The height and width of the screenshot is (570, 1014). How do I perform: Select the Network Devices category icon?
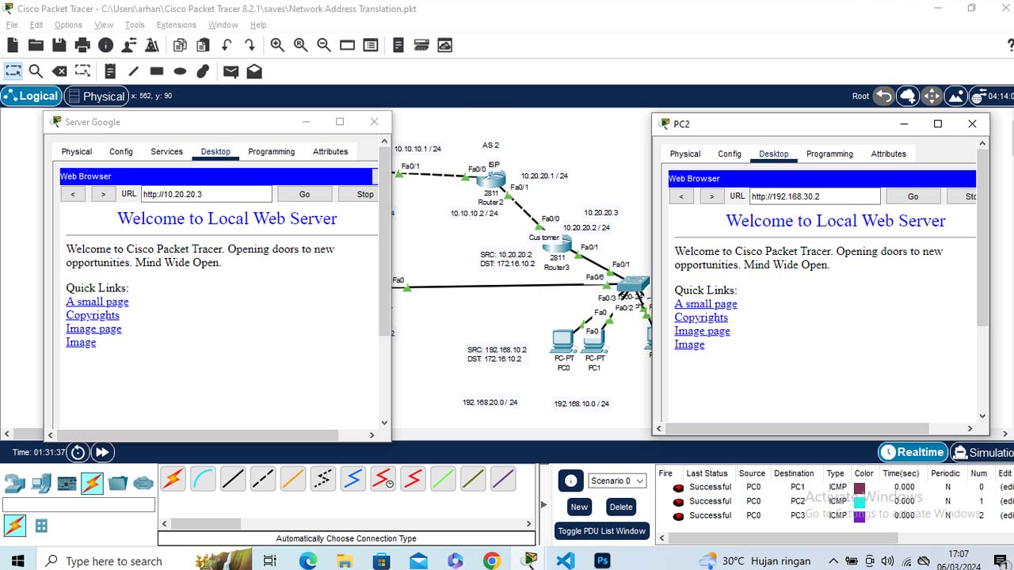click(15, 483)
